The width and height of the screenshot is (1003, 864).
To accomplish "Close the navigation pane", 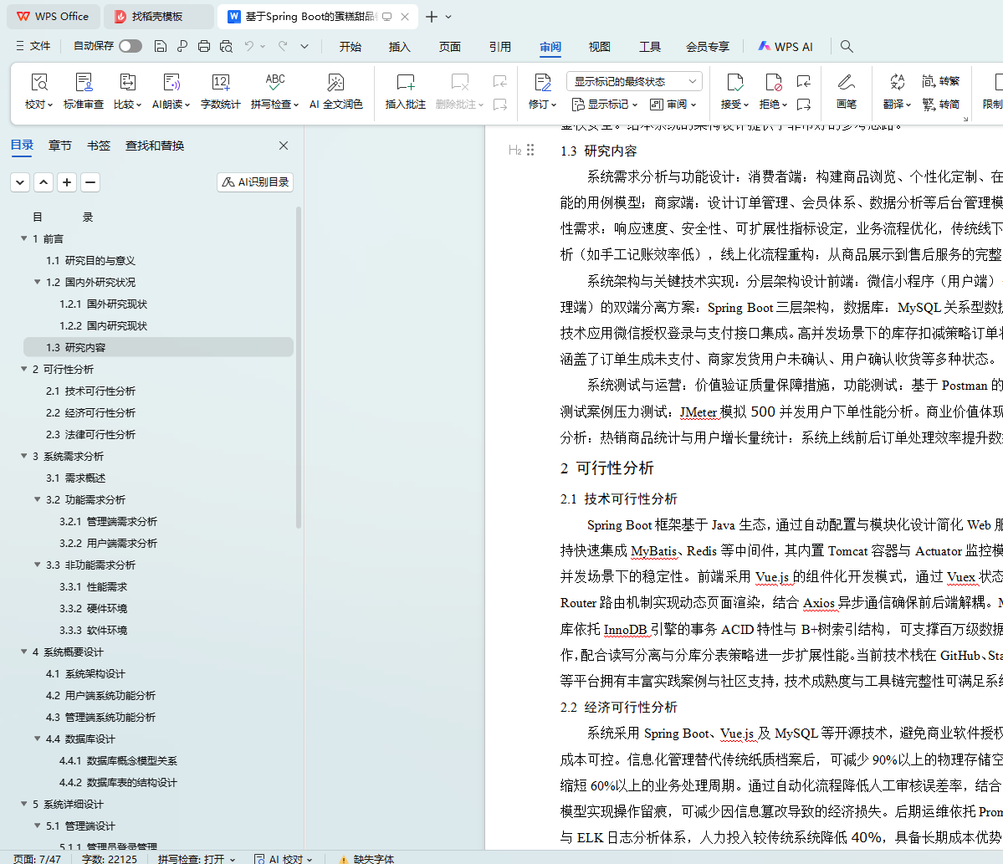I will pos(284,146).
